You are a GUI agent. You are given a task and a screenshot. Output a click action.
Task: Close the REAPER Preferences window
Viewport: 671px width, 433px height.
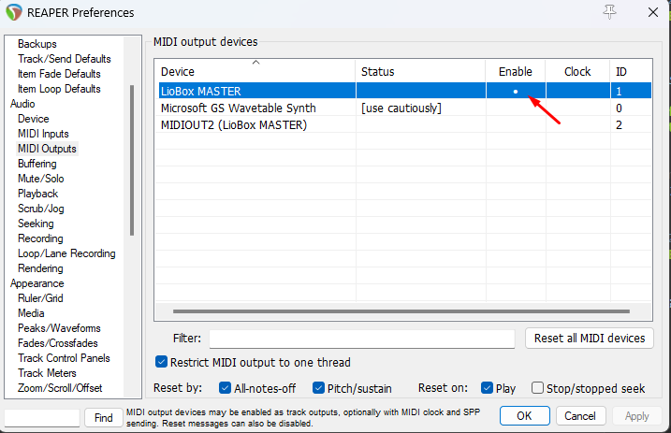pos(653,12)
